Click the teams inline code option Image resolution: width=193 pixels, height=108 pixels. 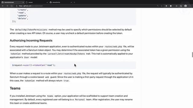[50, 96]
